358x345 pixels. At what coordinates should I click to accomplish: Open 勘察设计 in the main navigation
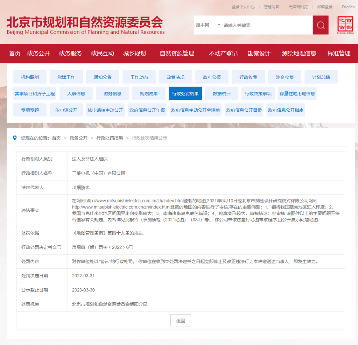pyautogui.click(x=259, y=53)
